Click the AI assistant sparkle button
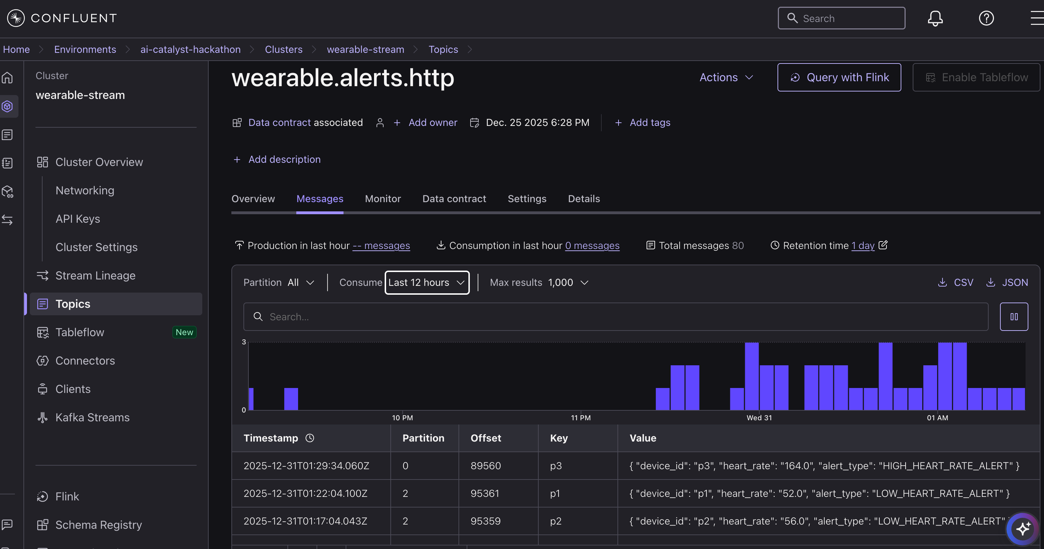This screenshot has width=1044, height=549. [1022, 529]
